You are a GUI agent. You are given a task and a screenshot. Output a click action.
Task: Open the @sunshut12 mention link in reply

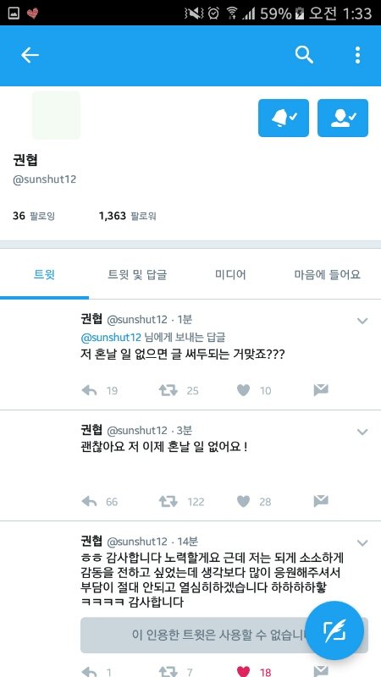[x=111, y=337]
